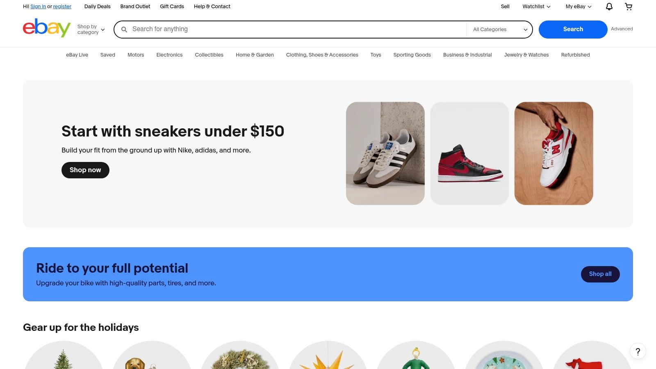Viewport: 656px width, 369px height.
Task: Expand the Shop by category menu
Action: [91, 30]
